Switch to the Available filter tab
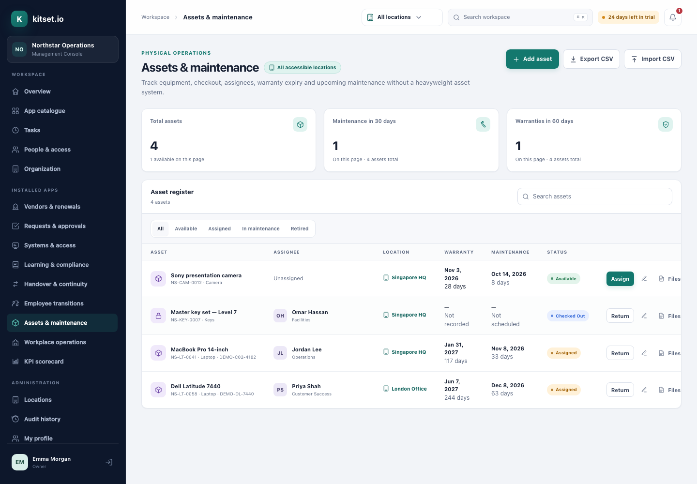 [x=186, y=229]
